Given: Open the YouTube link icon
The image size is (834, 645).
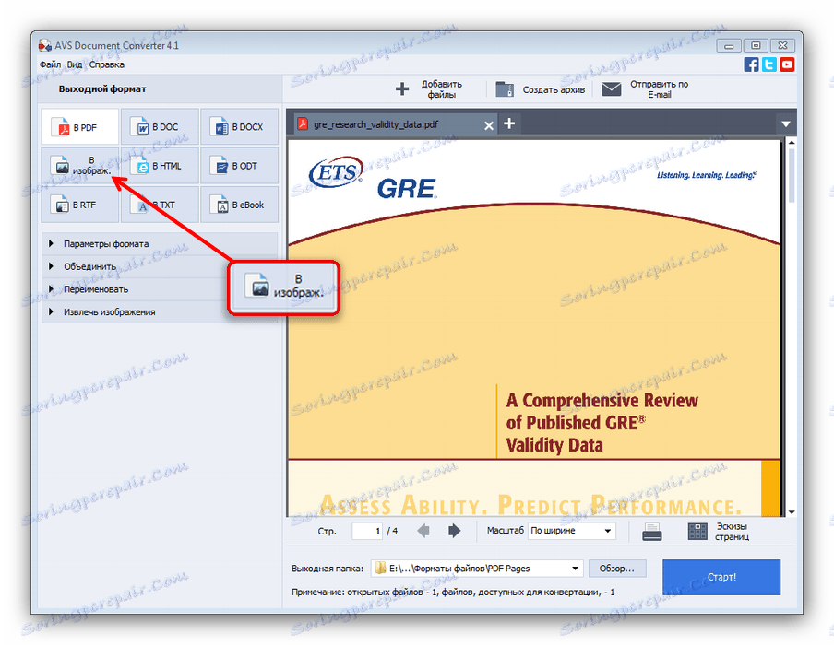Looking at the screenshot, I should tap(787, 64).
